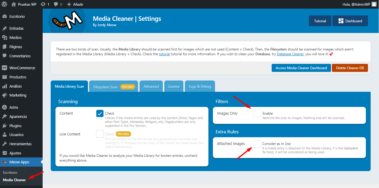This screenshot has width=379, height=188.
Task: Click the Añadir label in admin bar
Action: pyautogui.click(x=78, y=4)
